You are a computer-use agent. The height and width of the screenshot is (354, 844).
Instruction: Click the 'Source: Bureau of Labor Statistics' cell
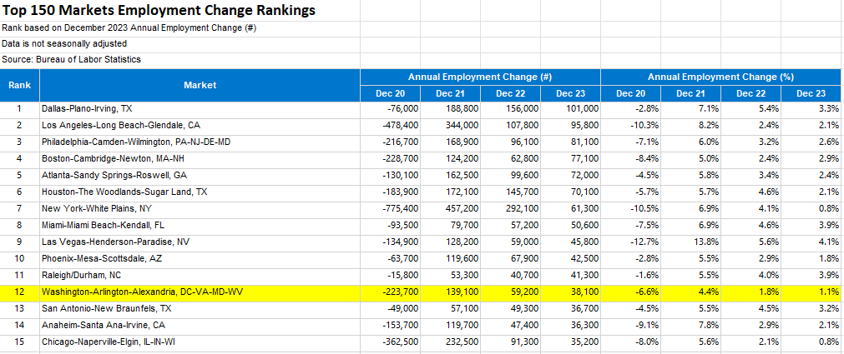(x=71, y=59)
